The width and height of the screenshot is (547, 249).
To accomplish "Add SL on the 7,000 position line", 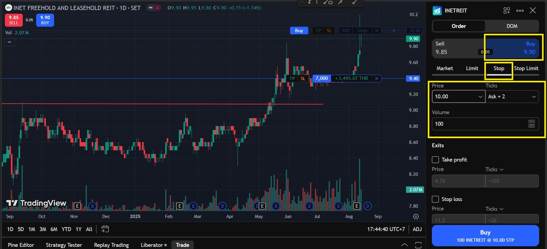I will tap(303, 78).
